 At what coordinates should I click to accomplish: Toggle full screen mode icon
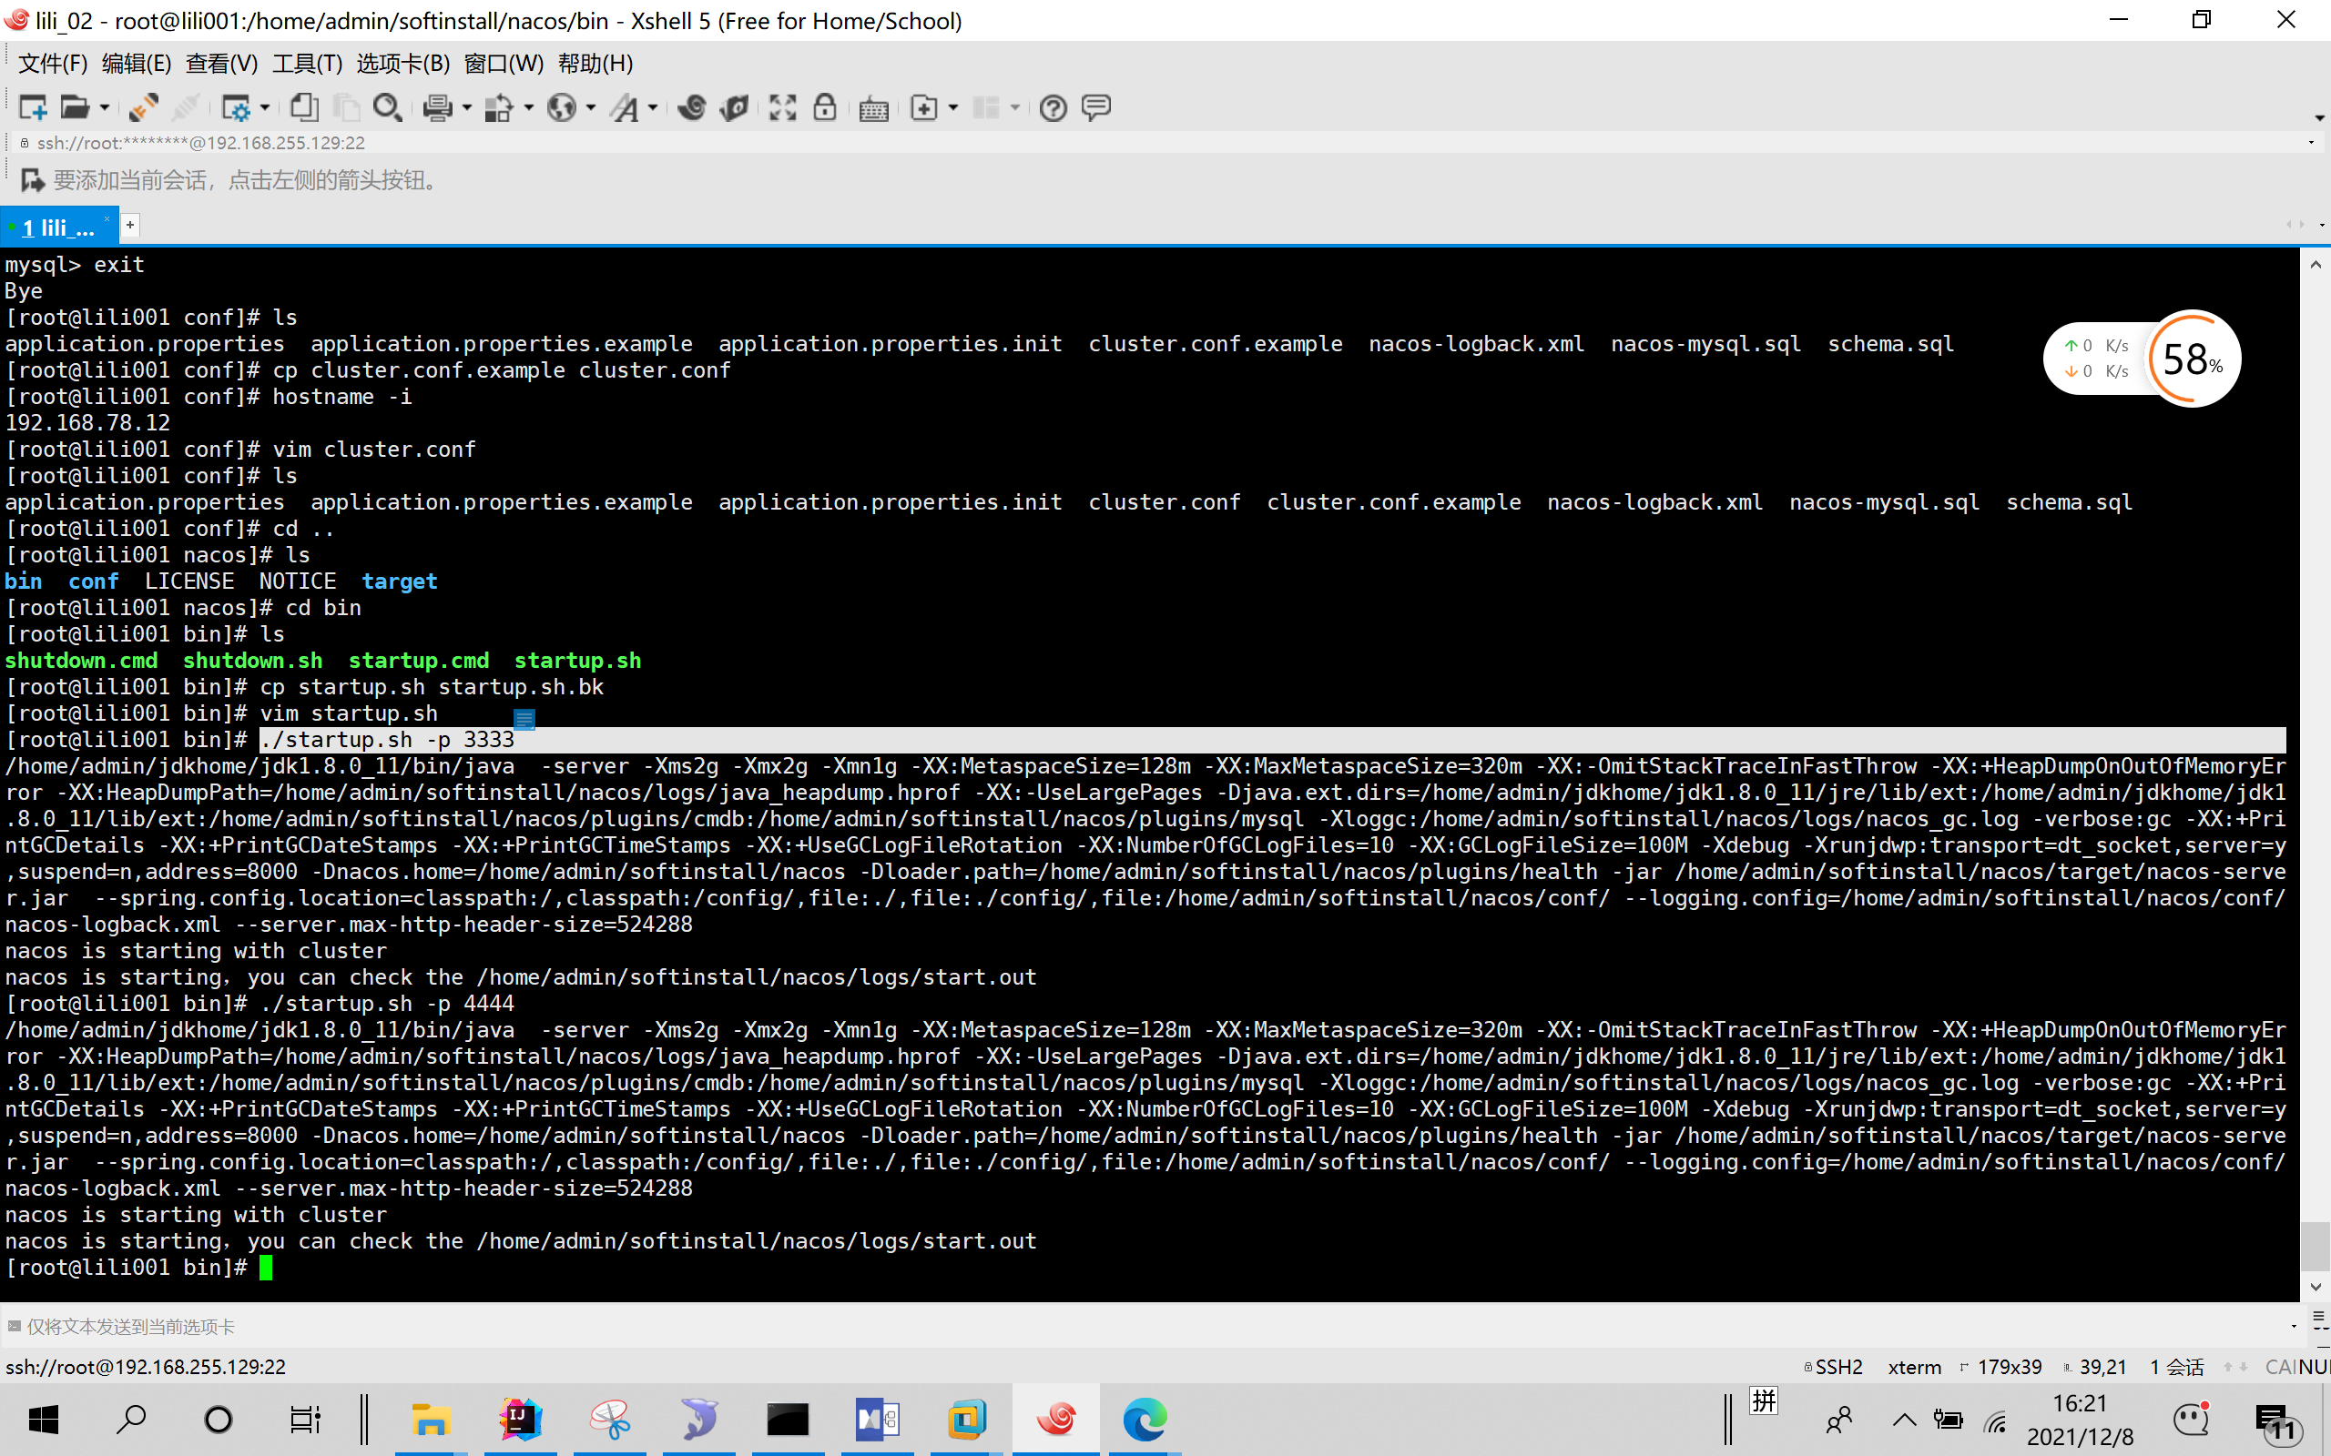(782, 108)
